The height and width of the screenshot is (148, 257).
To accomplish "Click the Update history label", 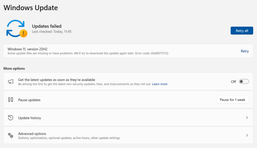I will (x=30, y=118).
